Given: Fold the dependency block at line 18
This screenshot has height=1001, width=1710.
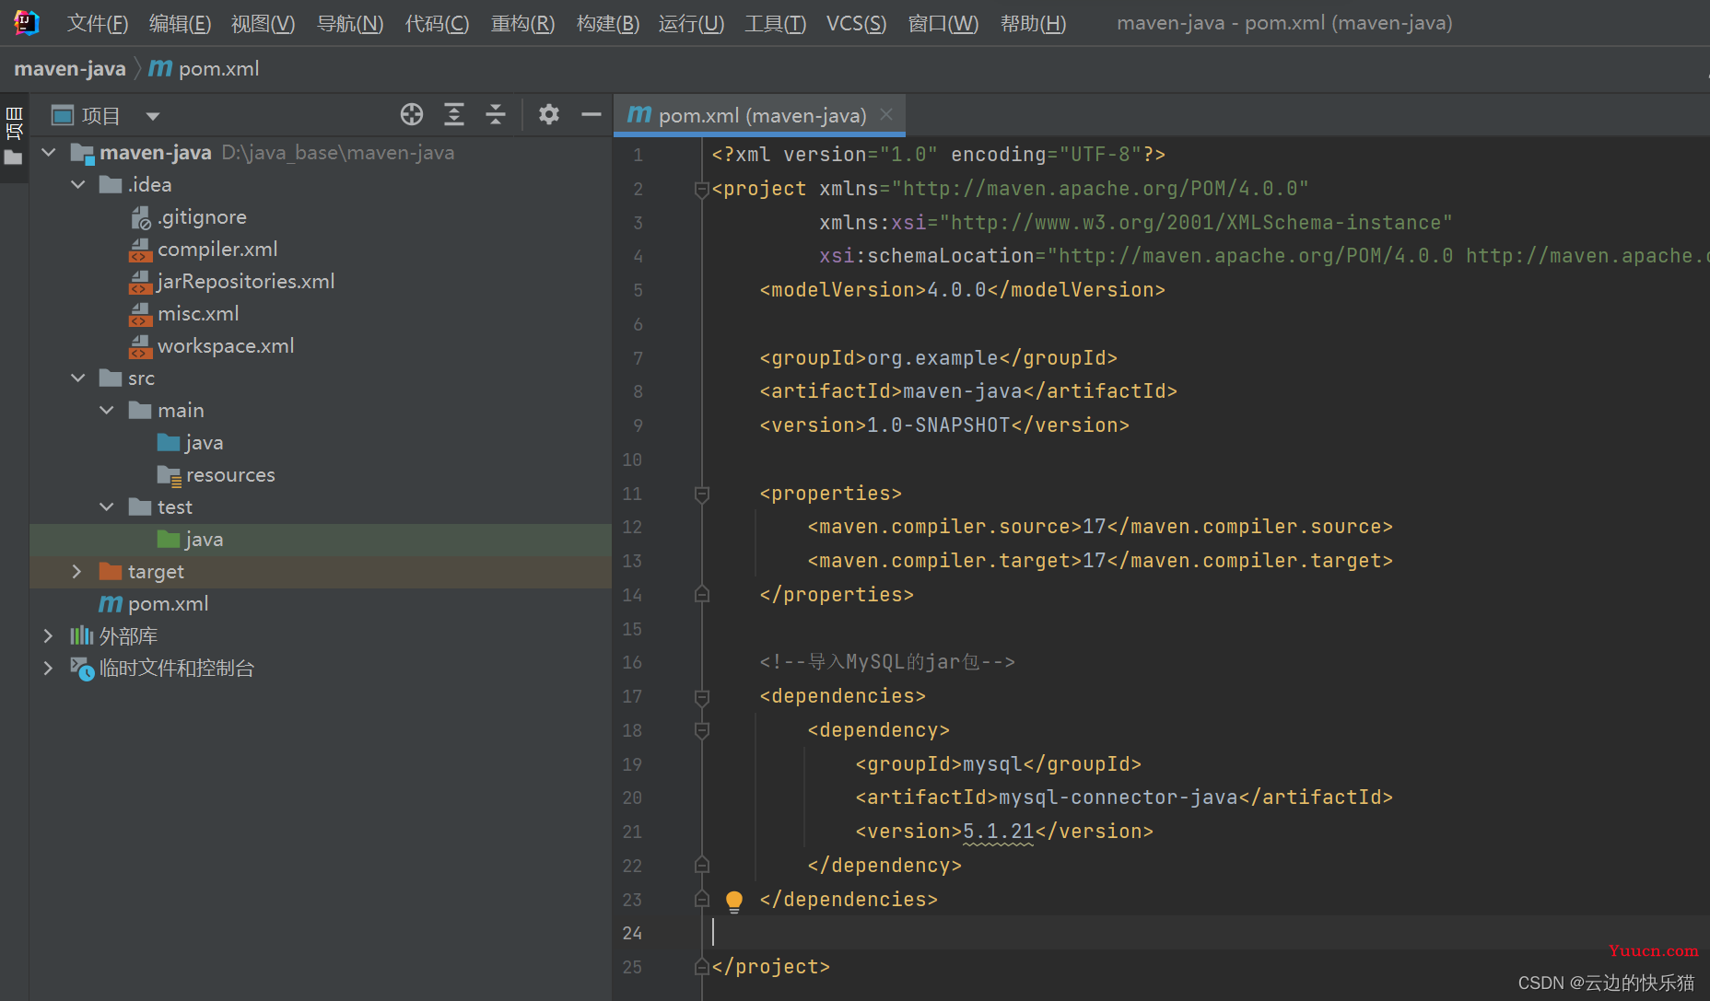Looking at the screenshot, I should pos(702,731).
